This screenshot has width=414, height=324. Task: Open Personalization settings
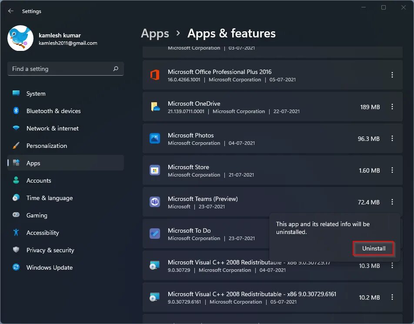(x=66, y=146)
